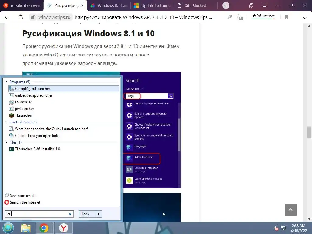The image size is (312, 234).
Task: Click the scrollbar down arrow
Action: [309, 219]
